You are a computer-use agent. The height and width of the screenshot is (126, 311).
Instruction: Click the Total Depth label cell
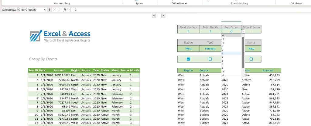[x=210, y=27]
